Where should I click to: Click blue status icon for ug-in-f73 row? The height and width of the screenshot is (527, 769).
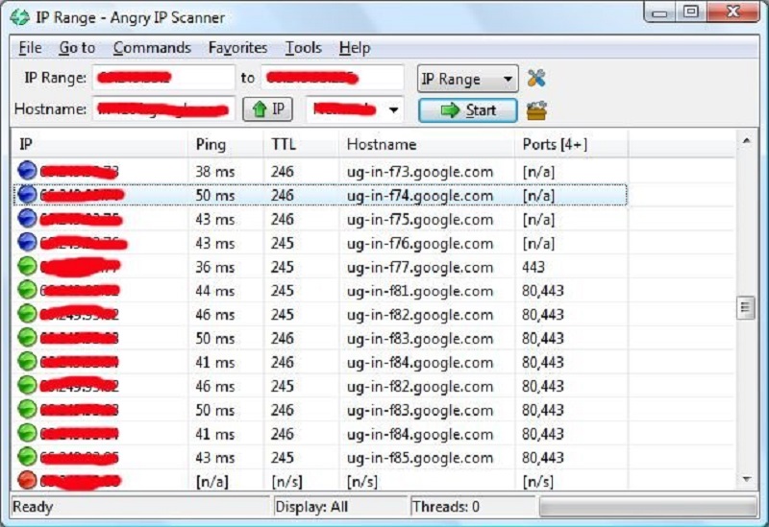pyautogui.click(x=28, y=172)
